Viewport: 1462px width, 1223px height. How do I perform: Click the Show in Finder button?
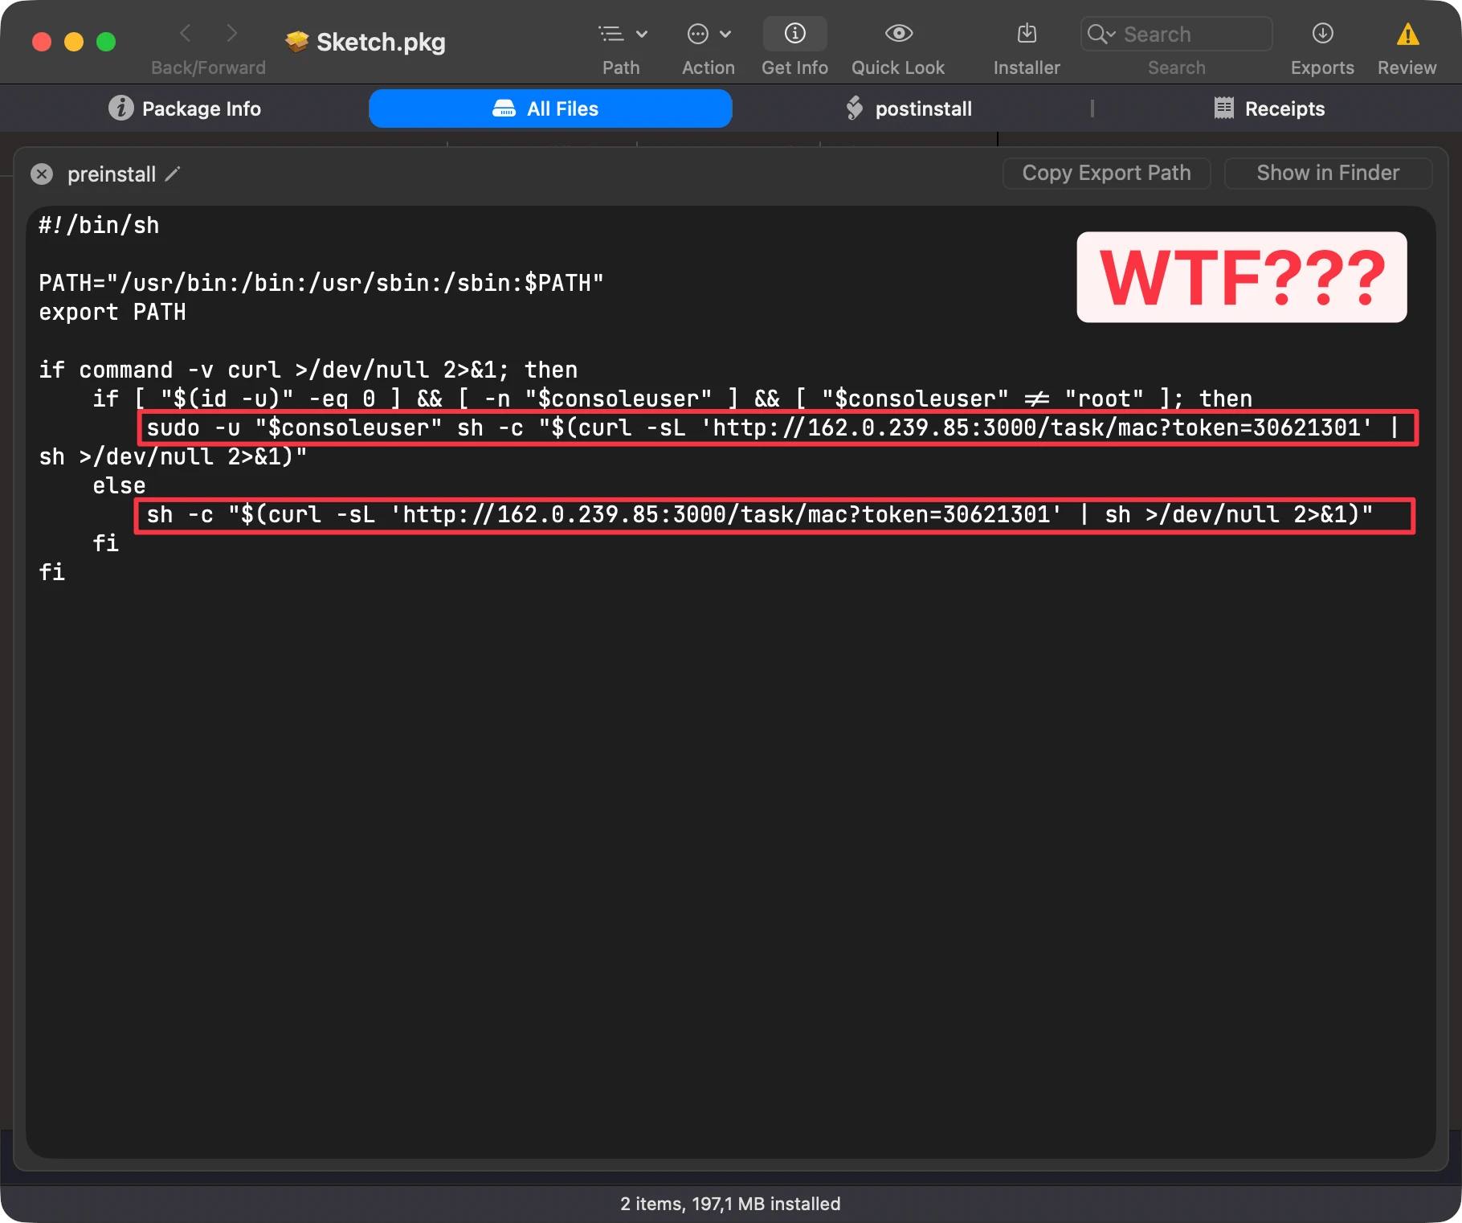pyautogui.click(x=1327, y=173)
